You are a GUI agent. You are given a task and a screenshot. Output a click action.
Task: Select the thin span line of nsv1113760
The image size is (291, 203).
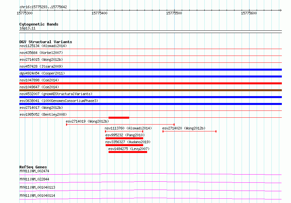click(x=124, y=131)
